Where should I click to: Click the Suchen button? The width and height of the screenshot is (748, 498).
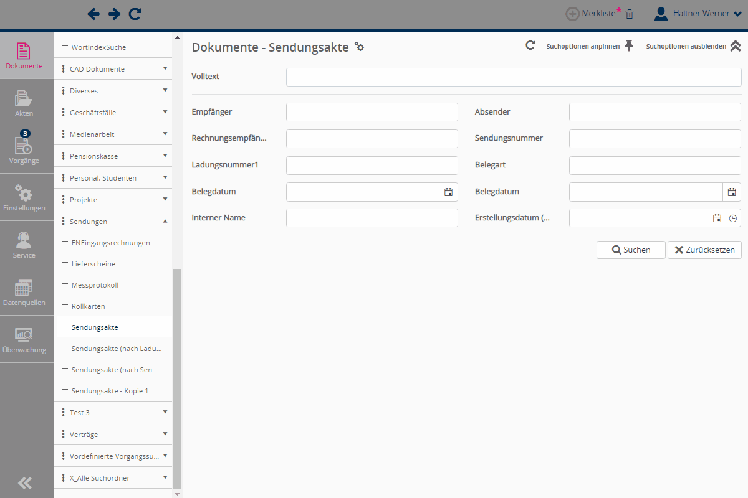(631, 250)
